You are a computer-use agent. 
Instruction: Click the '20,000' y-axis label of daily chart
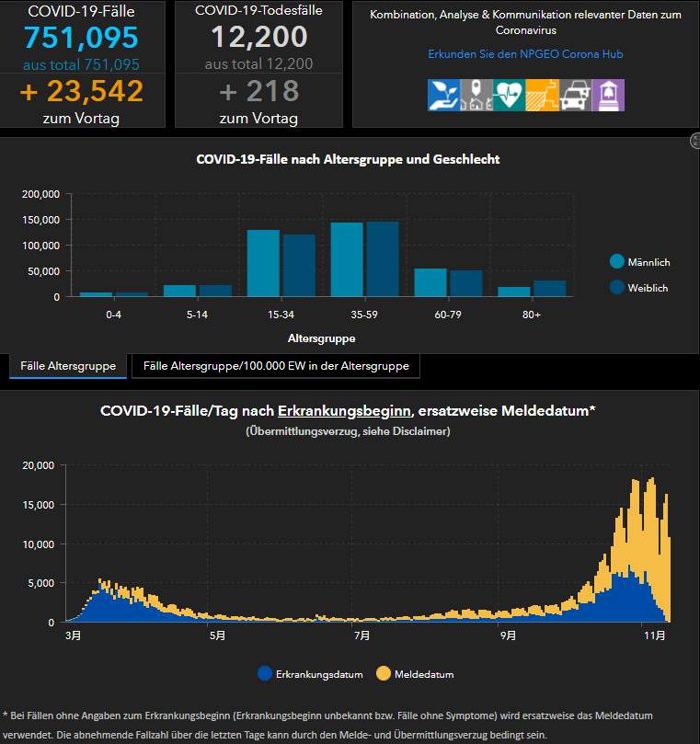coord(39,465)
